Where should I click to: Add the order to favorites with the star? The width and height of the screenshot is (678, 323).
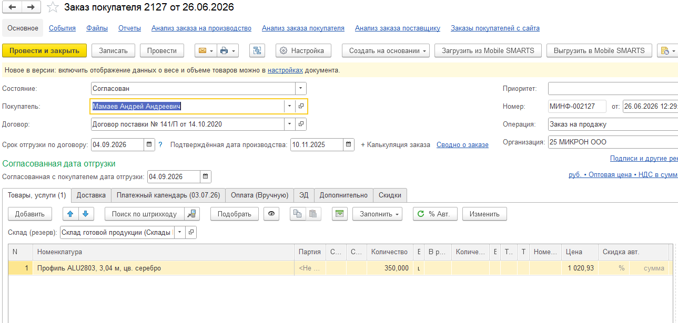[x=53, y=7]
